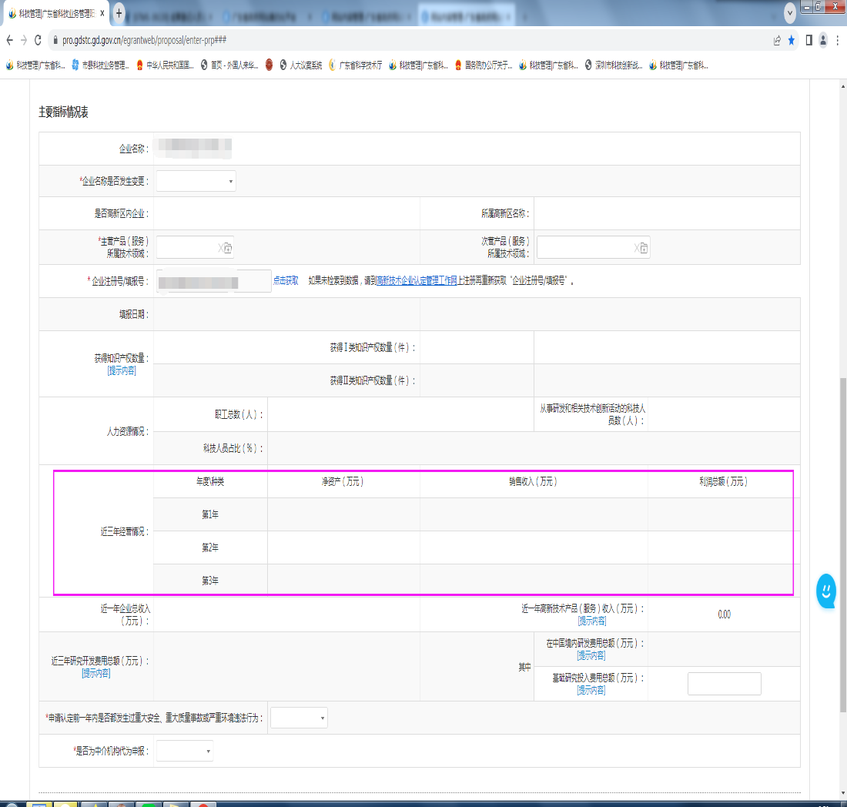Open the 是否为中介机构代为申报 dropdown
Viewport: 847px width, 807px height.
click(x=185, y=752)
